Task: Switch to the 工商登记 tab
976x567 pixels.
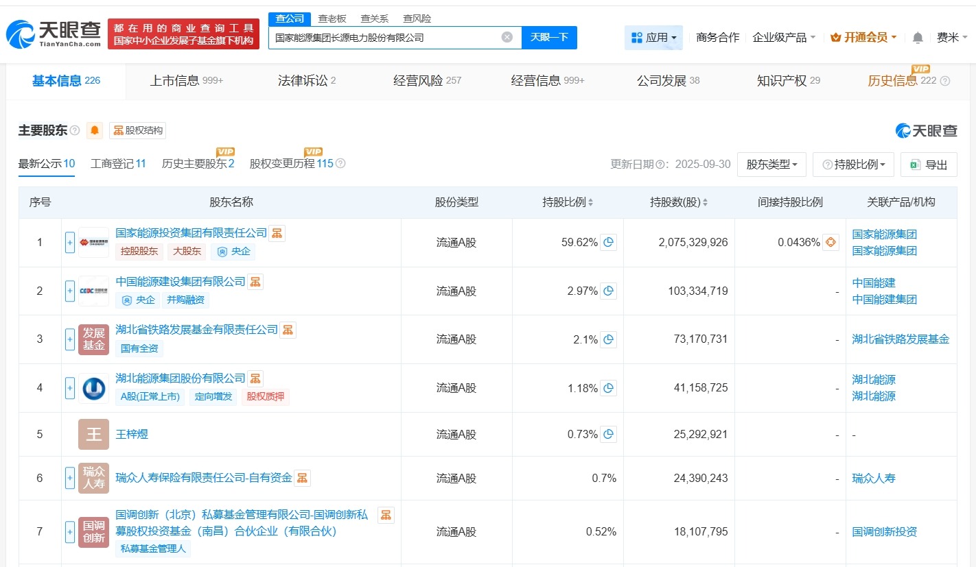Action: [117, 165]
